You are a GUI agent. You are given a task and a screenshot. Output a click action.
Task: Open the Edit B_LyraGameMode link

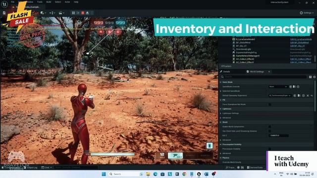pos(301,40)
